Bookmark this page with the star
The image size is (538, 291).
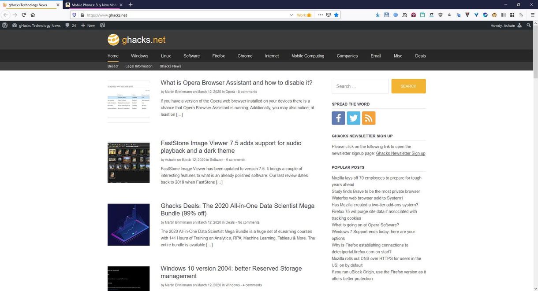click(x=336, y=15)
